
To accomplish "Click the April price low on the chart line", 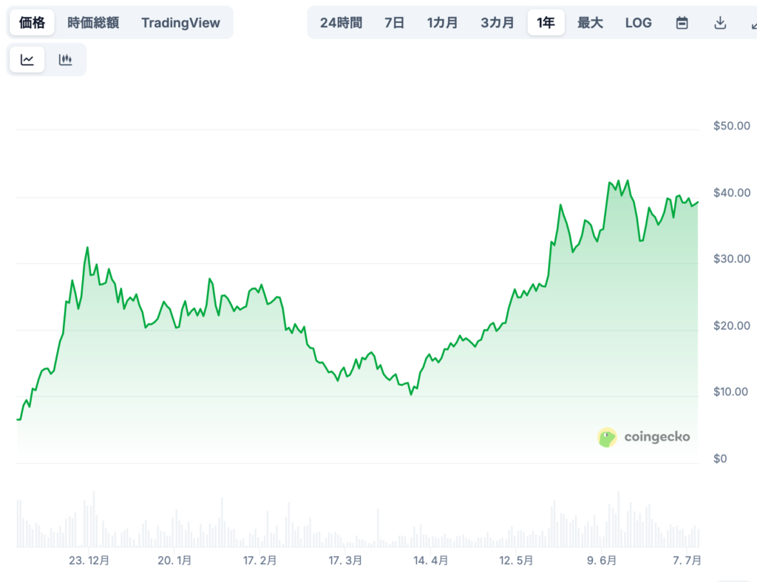I will [411, 395].
